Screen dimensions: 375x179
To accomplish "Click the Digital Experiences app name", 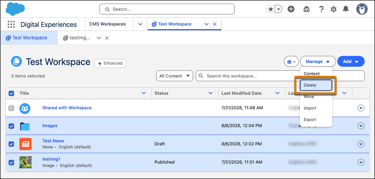I will click(49, 24).
